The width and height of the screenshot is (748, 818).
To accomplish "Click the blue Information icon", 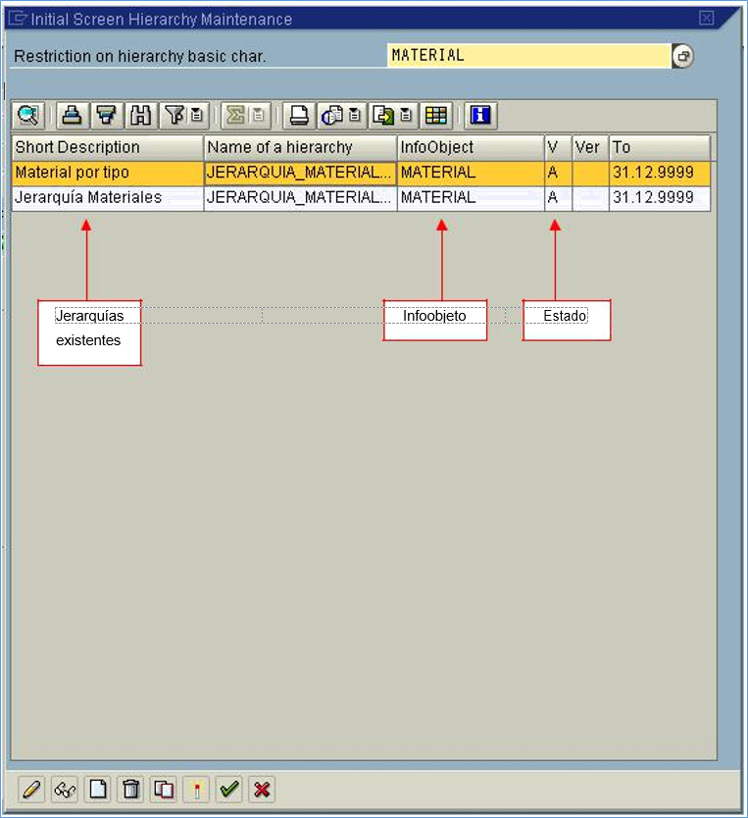I will coord(479,116).
